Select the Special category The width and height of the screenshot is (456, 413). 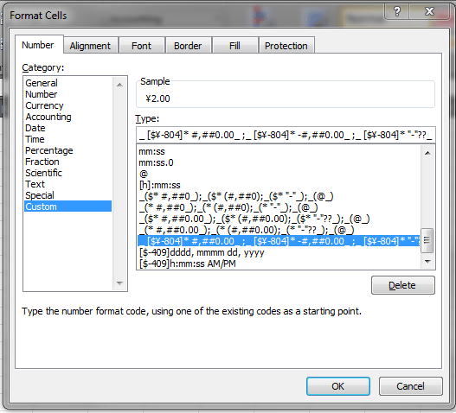[67, 195]
